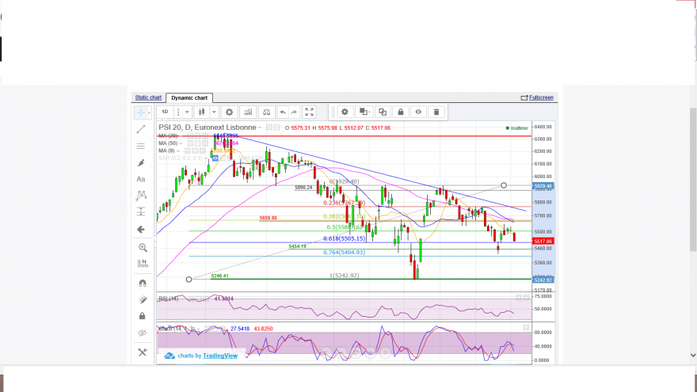Open drawing settings gear in floating toolbar
Viewport: 697px width, 392px height.
pos(345,112)
